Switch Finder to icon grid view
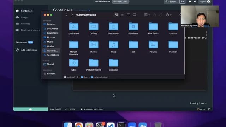This screenshot has width=226, height=127. 116,15
